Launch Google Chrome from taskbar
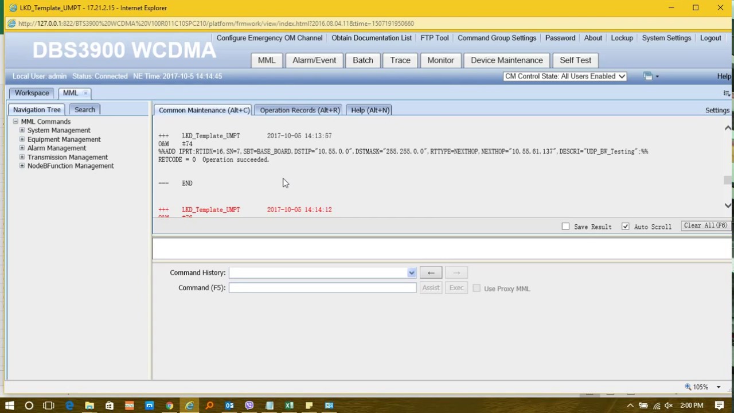 169,406
